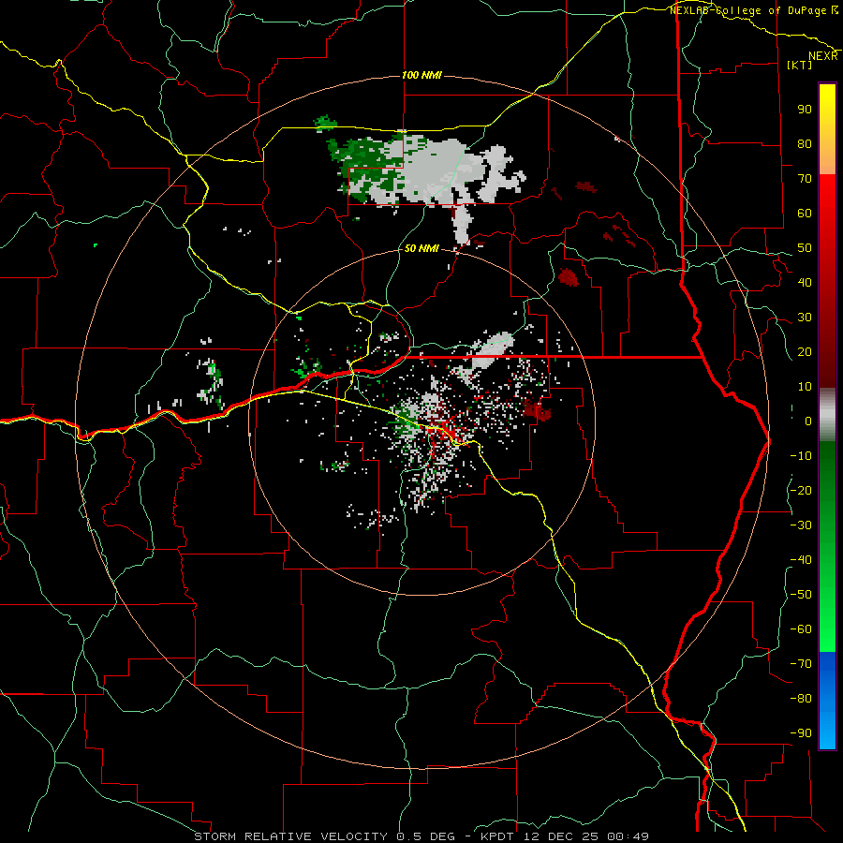Click the "[KT]" units label
Screen dimensions: 843x843
point(800,65)
